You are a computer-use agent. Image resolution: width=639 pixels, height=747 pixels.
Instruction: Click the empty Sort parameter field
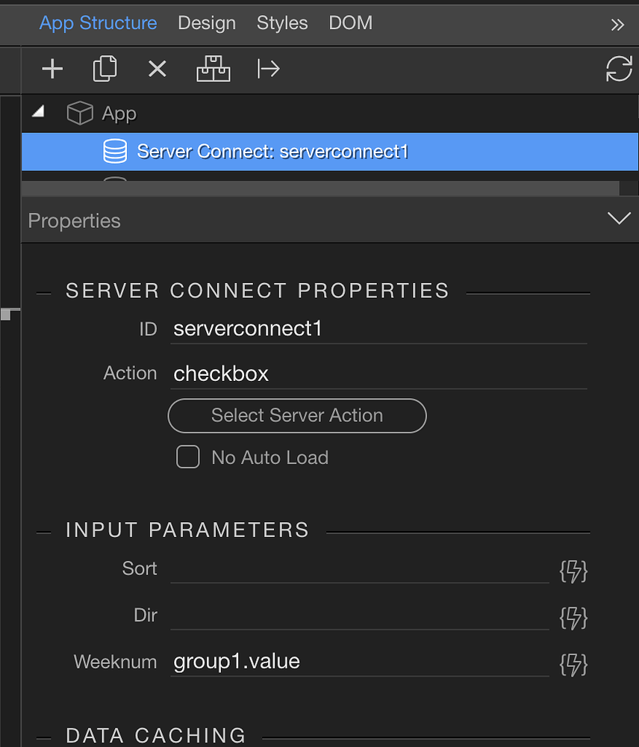pos(360,570)
